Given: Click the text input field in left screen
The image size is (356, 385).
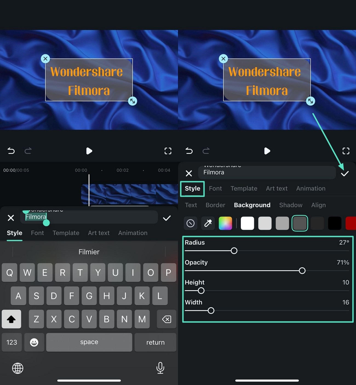Looking at the screenshot, I should (89, 217).
